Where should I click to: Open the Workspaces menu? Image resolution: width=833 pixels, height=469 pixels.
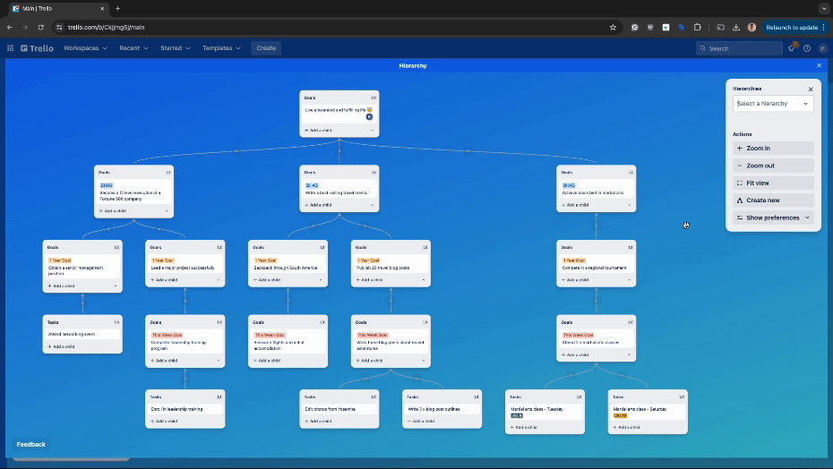(85, 48)
